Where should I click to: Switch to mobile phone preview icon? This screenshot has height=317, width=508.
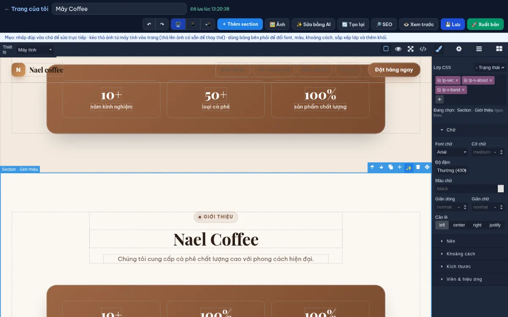click(x=193, y=25)
